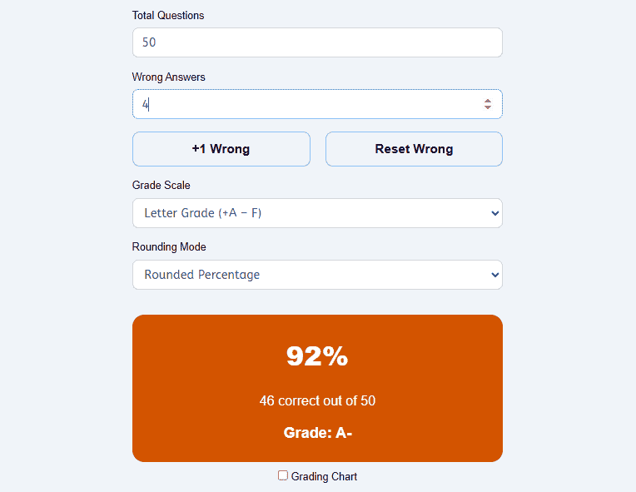Click the Rounding Mode label
The image size is (636, 492).
tap(169, 246)
